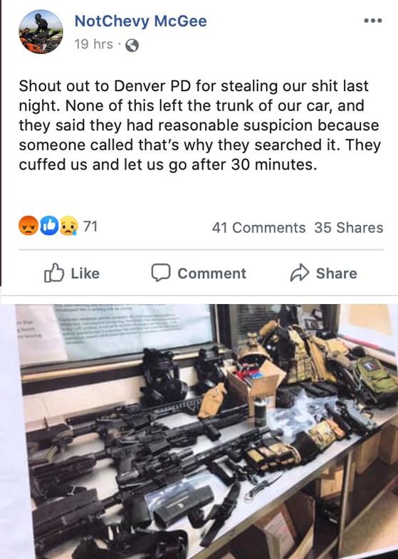Open the three-dot post options menu

click(x=373, y=21)
